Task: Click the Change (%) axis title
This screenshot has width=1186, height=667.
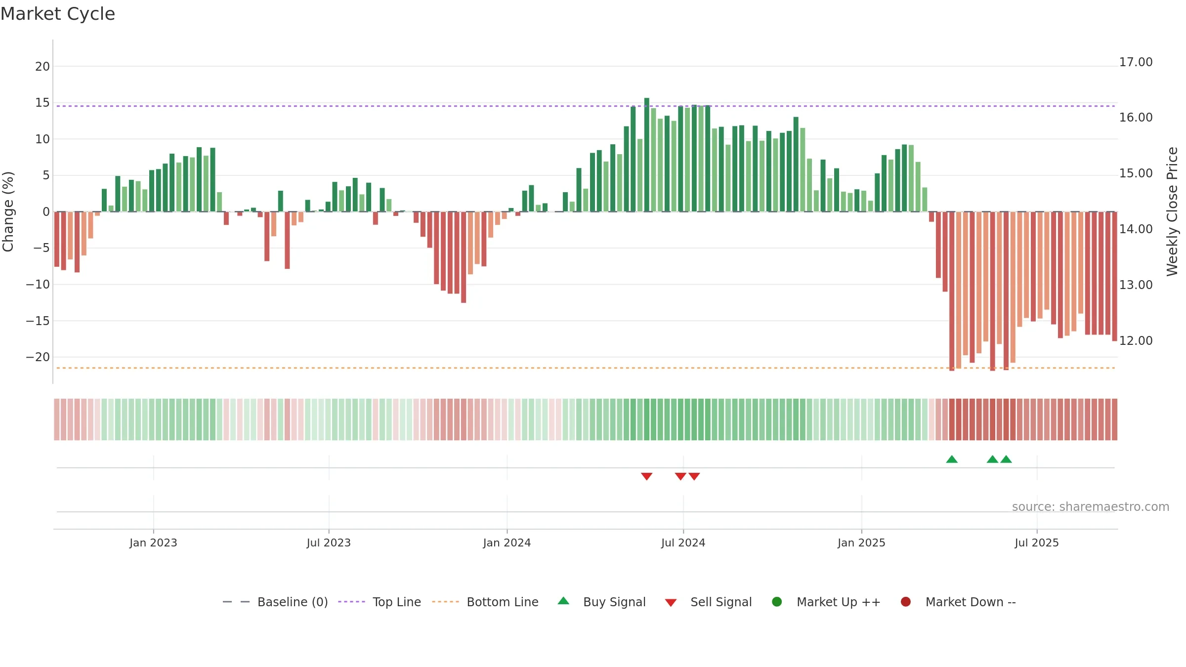Action: click(x=8, y=211)
